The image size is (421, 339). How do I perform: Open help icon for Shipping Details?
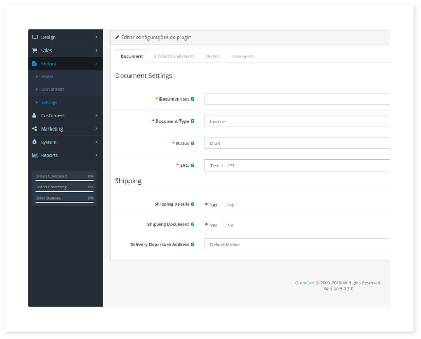(192, 204)
